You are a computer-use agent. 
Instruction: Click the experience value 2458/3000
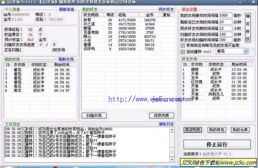click(x=127, y=45)
